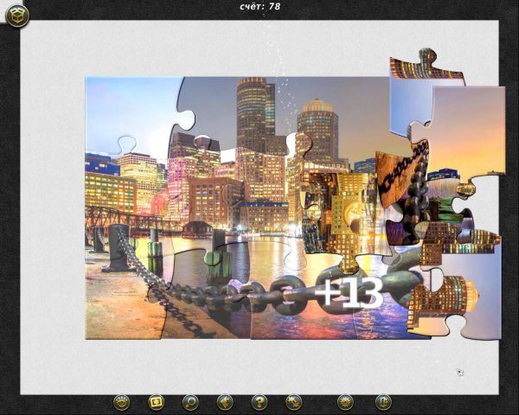Click the eye preview icon in bottom toolbar
Screen dimensions: 519x415
121,402
